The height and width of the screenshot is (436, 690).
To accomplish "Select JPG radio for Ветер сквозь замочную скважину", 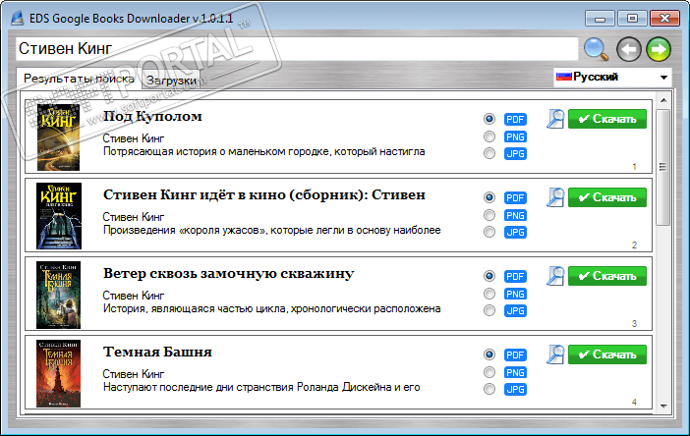I will (x=489, y=310).
